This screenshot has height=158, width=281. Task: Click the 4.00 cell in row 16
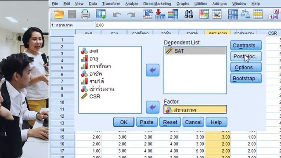coord(166,144)
